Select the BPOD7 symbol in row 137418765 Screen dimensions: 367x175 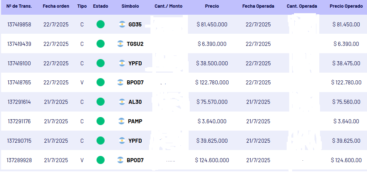click(135, 83)
